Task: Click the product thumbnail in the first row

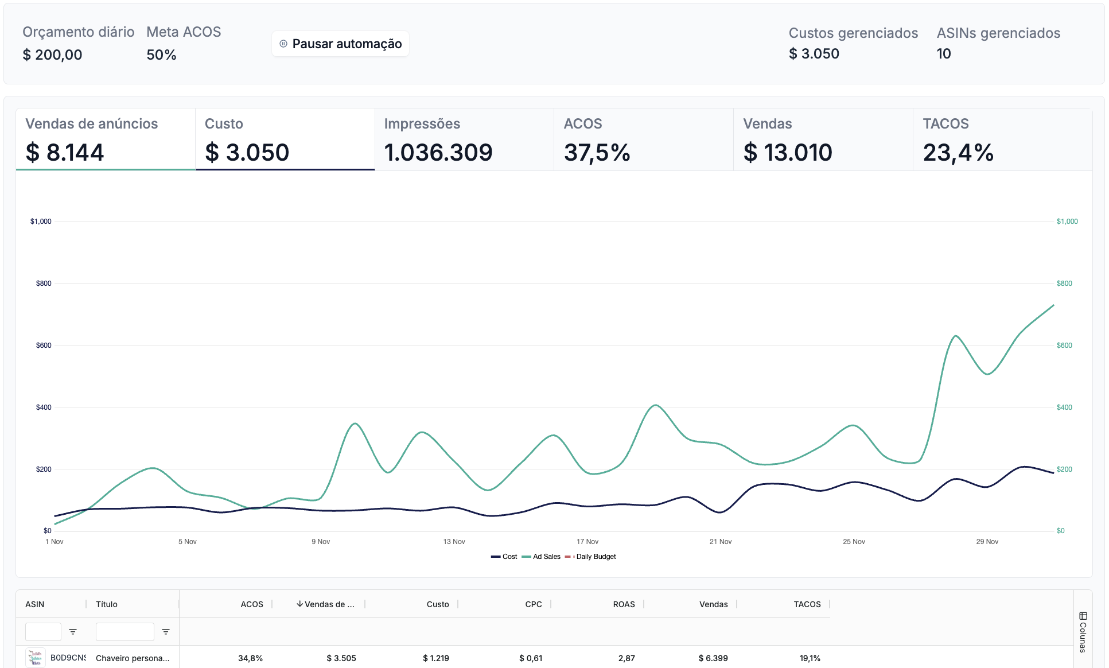Action: 36,658
